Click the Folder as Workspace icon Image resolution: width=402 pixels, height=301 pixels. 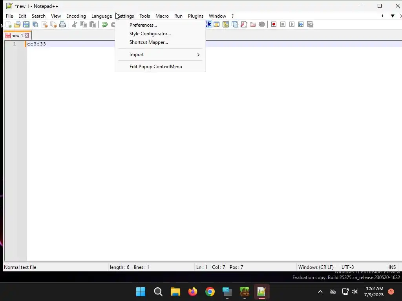click(253, 24)
